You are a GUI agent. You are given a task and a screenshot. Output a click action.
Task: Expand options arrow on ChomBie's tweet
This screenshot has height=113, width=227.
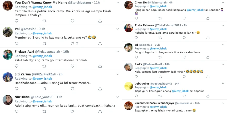click(x=222, y=2)
